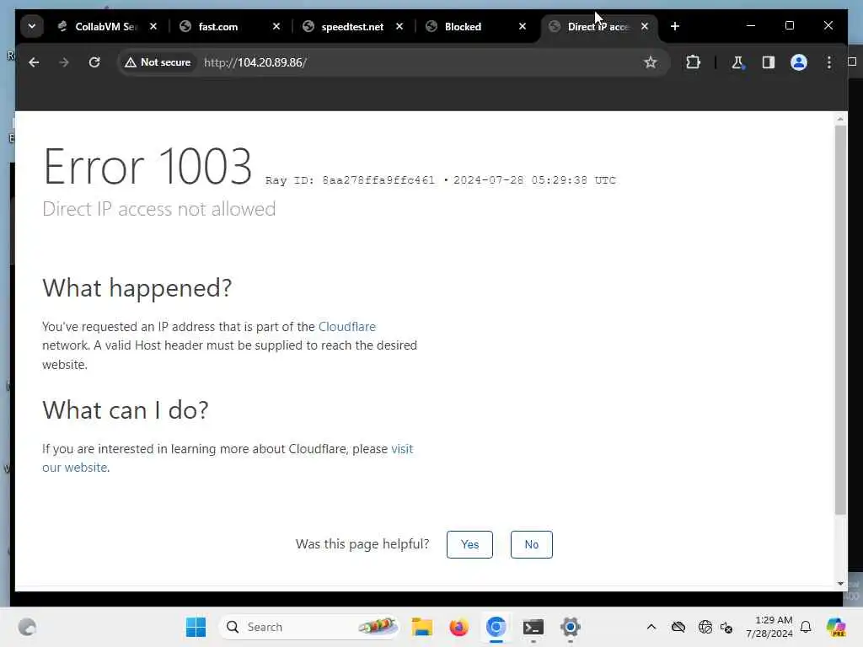Click scrollbar down arrow

point(840,583)
